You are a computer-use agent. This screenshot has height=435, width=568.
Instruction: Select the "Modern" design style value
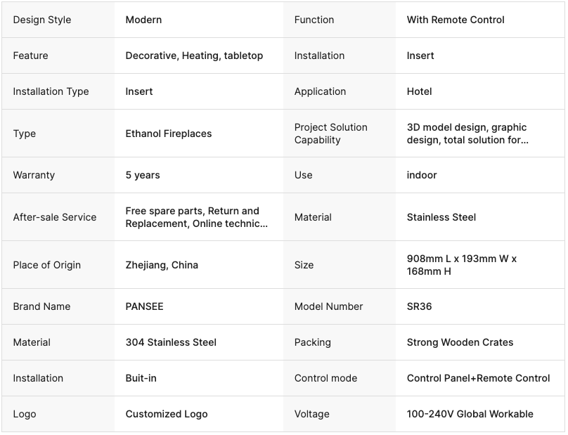[x=143, y=20]
